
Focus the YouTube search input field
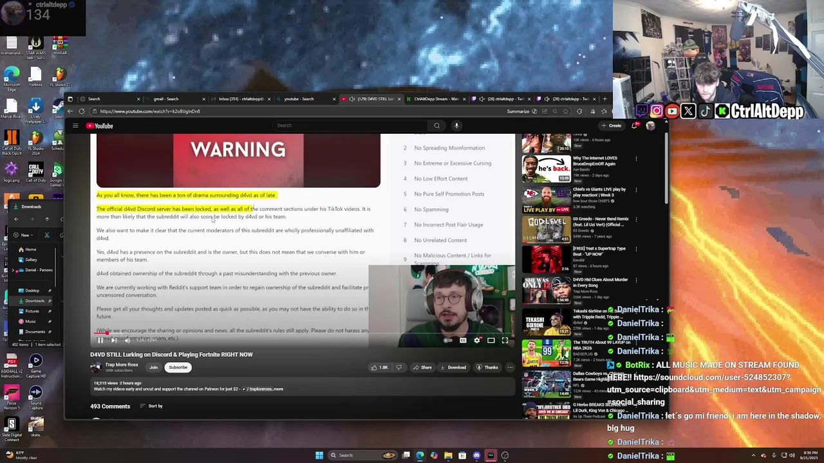click(350, 125)
